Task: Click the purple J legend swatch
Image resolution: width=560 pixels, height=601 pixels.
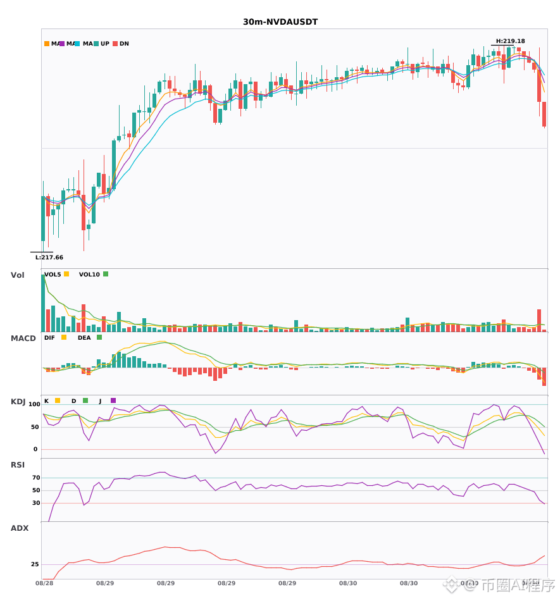Action: [113, 400]
